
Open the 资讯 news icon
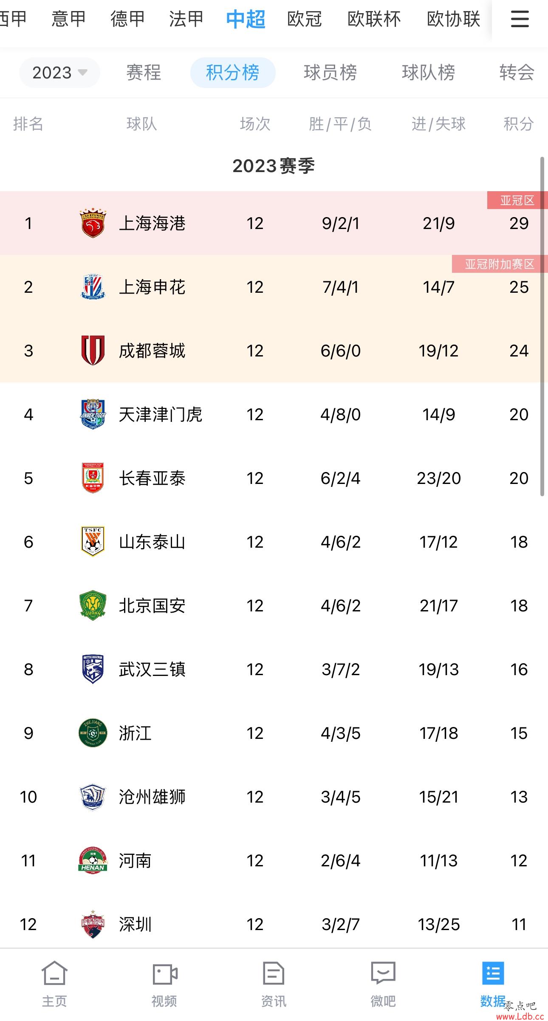[x=274, y=973]
